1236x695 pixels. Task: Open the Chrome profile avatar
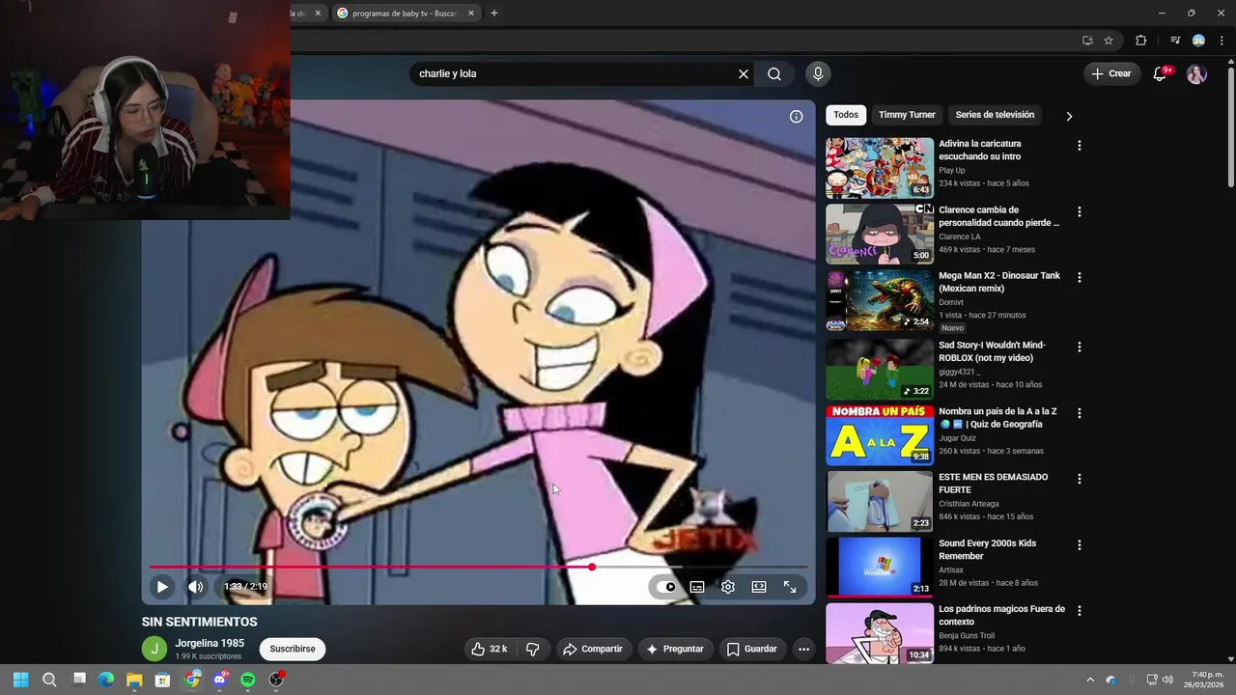tap(1198, 41)
